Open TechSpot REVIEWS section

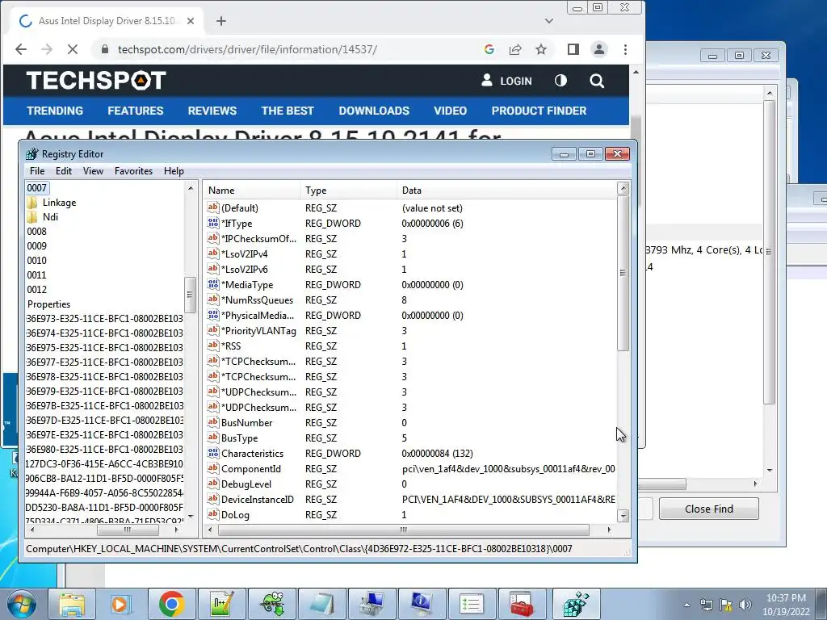tap(212, 111)
